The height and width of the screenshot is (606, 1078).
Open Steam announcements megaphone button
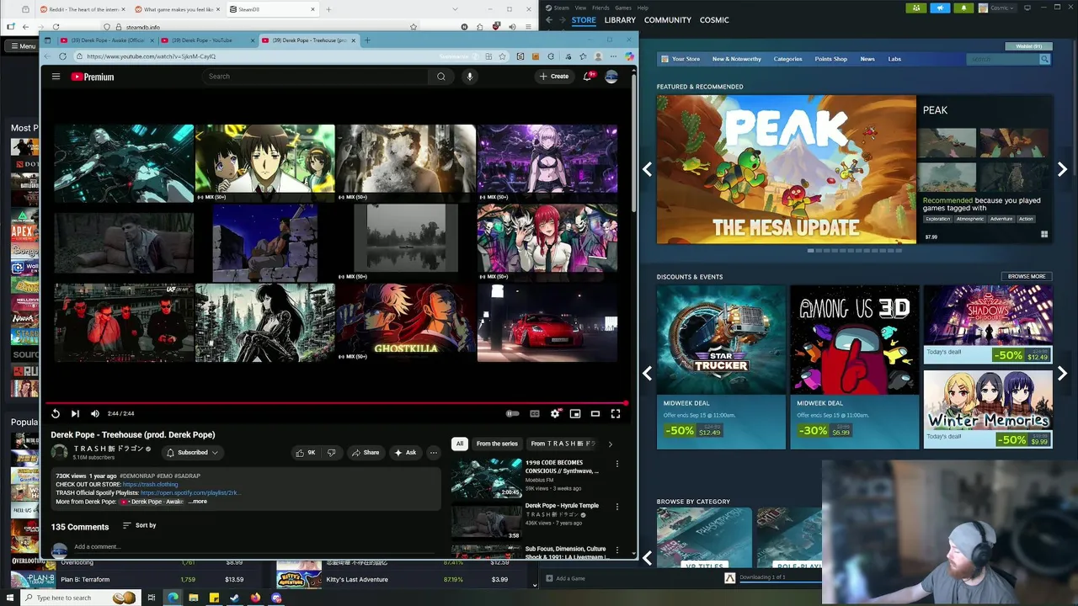tap(940, 8)
